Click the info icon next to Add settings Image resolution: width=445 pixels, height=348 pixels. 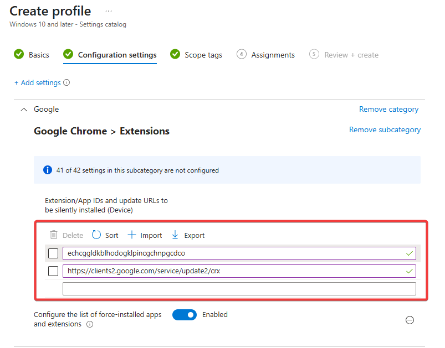pos(67,82)
